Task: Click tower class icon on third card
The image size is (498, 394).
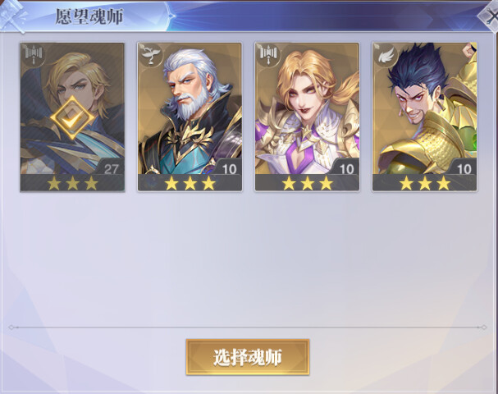Action: pos(269,55)
